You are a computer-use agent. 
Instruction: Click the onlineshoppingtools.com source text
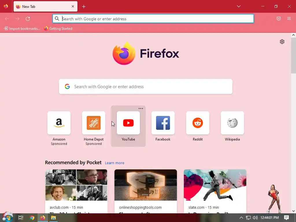click(140, 207)
